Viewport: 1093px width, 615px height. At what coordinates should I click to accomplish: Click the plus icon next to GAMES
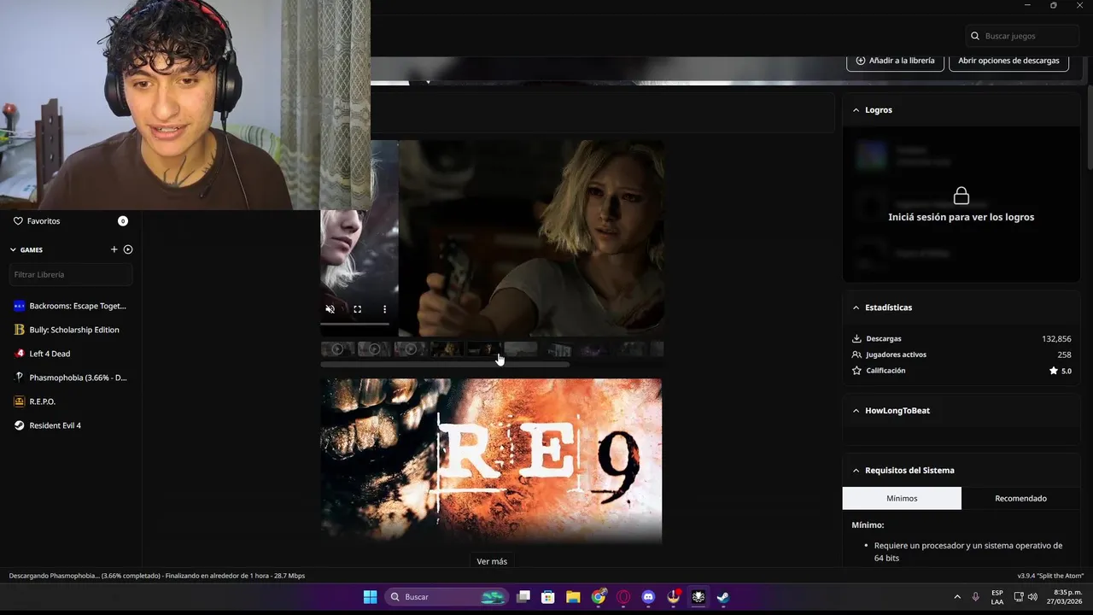coord(114,249)
